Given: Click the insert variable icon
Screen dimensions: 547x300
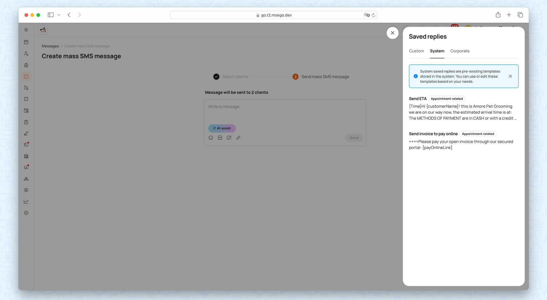Looking at the screenshot, I should [220, 138].
